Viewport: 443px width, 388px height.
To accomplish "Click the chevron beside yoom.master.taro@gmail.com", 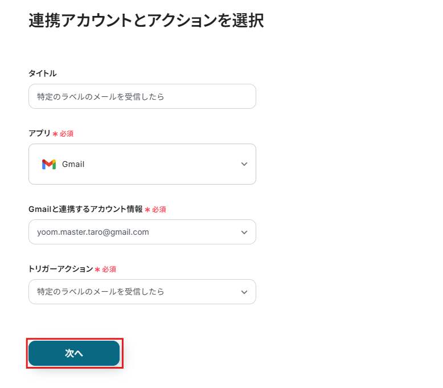I will tap(244, 232).
